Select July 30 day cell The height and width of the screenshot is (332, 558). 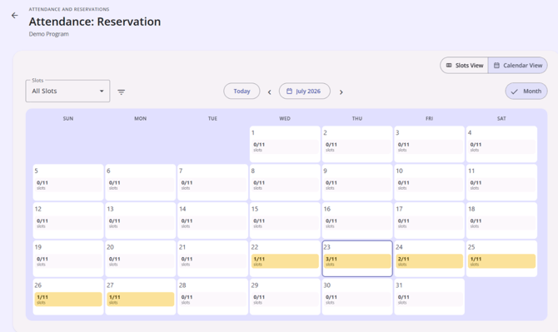point(357,297)
